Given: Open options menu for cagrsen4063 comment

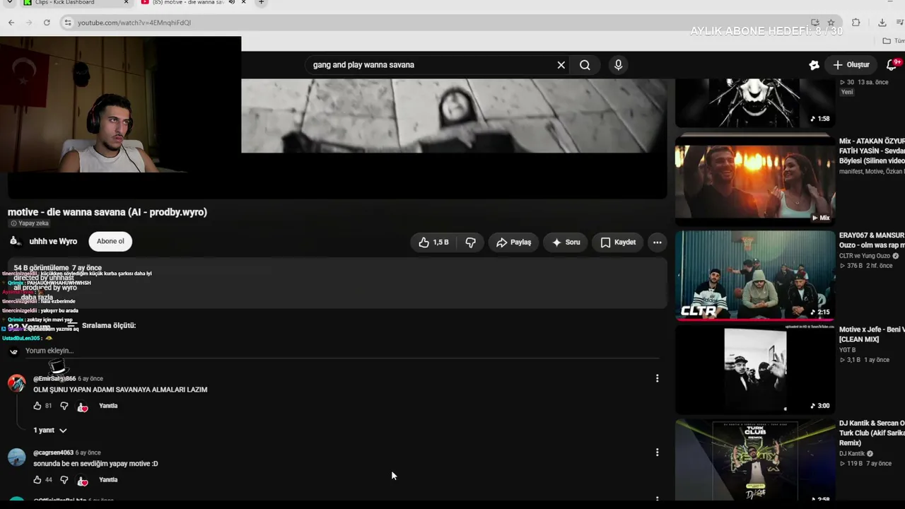Looking at the screenshot, I should pos(658,452).
